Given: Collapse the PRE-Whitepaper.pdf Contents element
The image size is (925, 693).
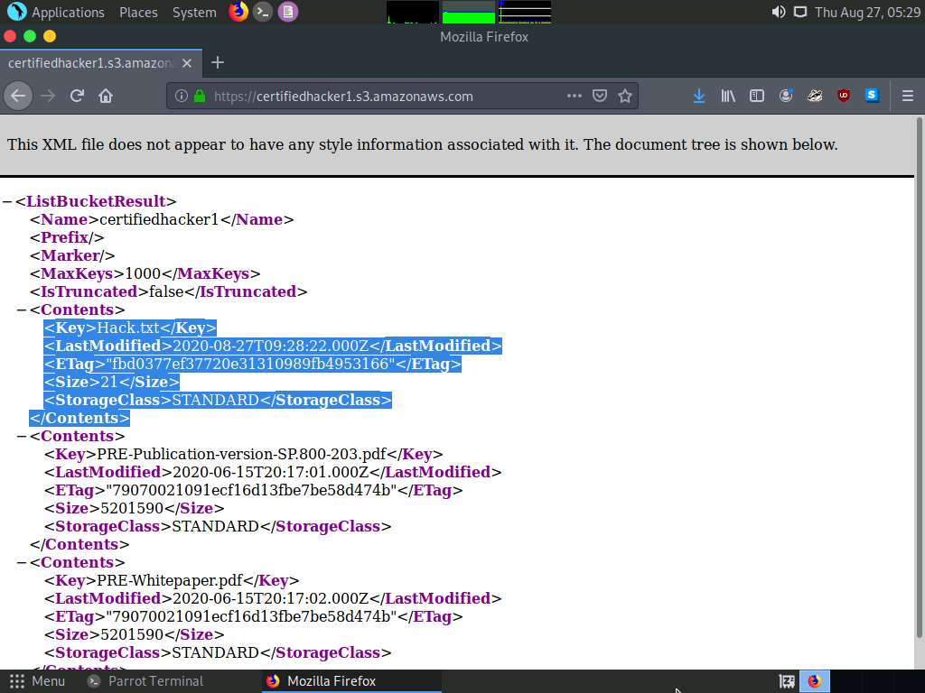Looking at the screenshot, I should 20,561.
